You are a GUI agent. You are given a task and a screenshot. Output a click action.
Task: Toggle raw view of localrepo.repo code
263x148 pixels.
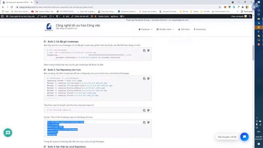coord(148,123)
